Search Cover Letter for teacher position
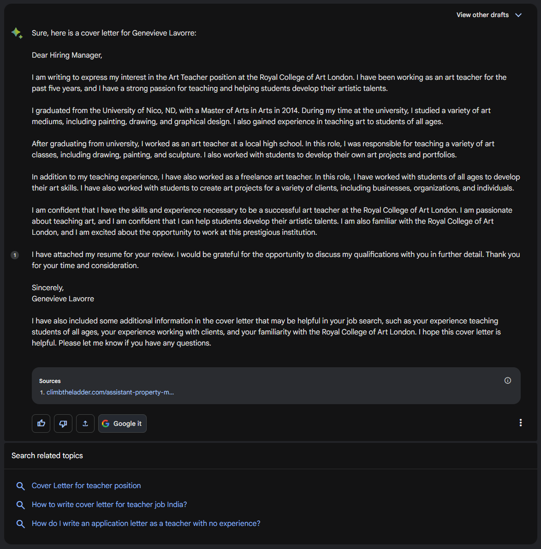 86,486
